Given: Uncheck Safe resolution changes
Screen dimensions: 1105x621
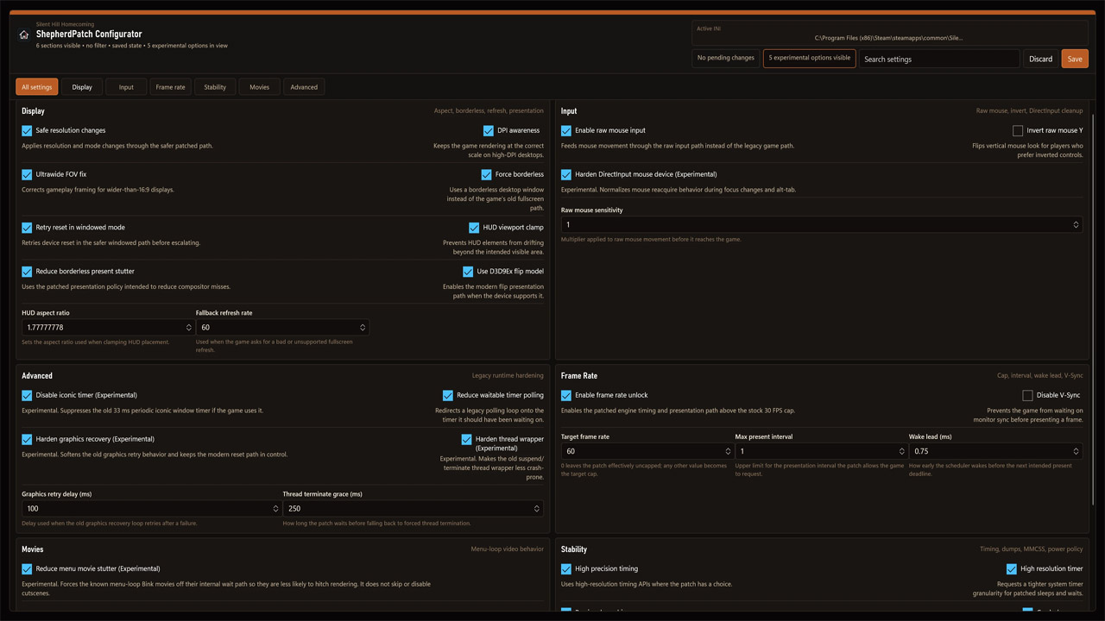Looking at the screenshot, I should tap(27, 131).
